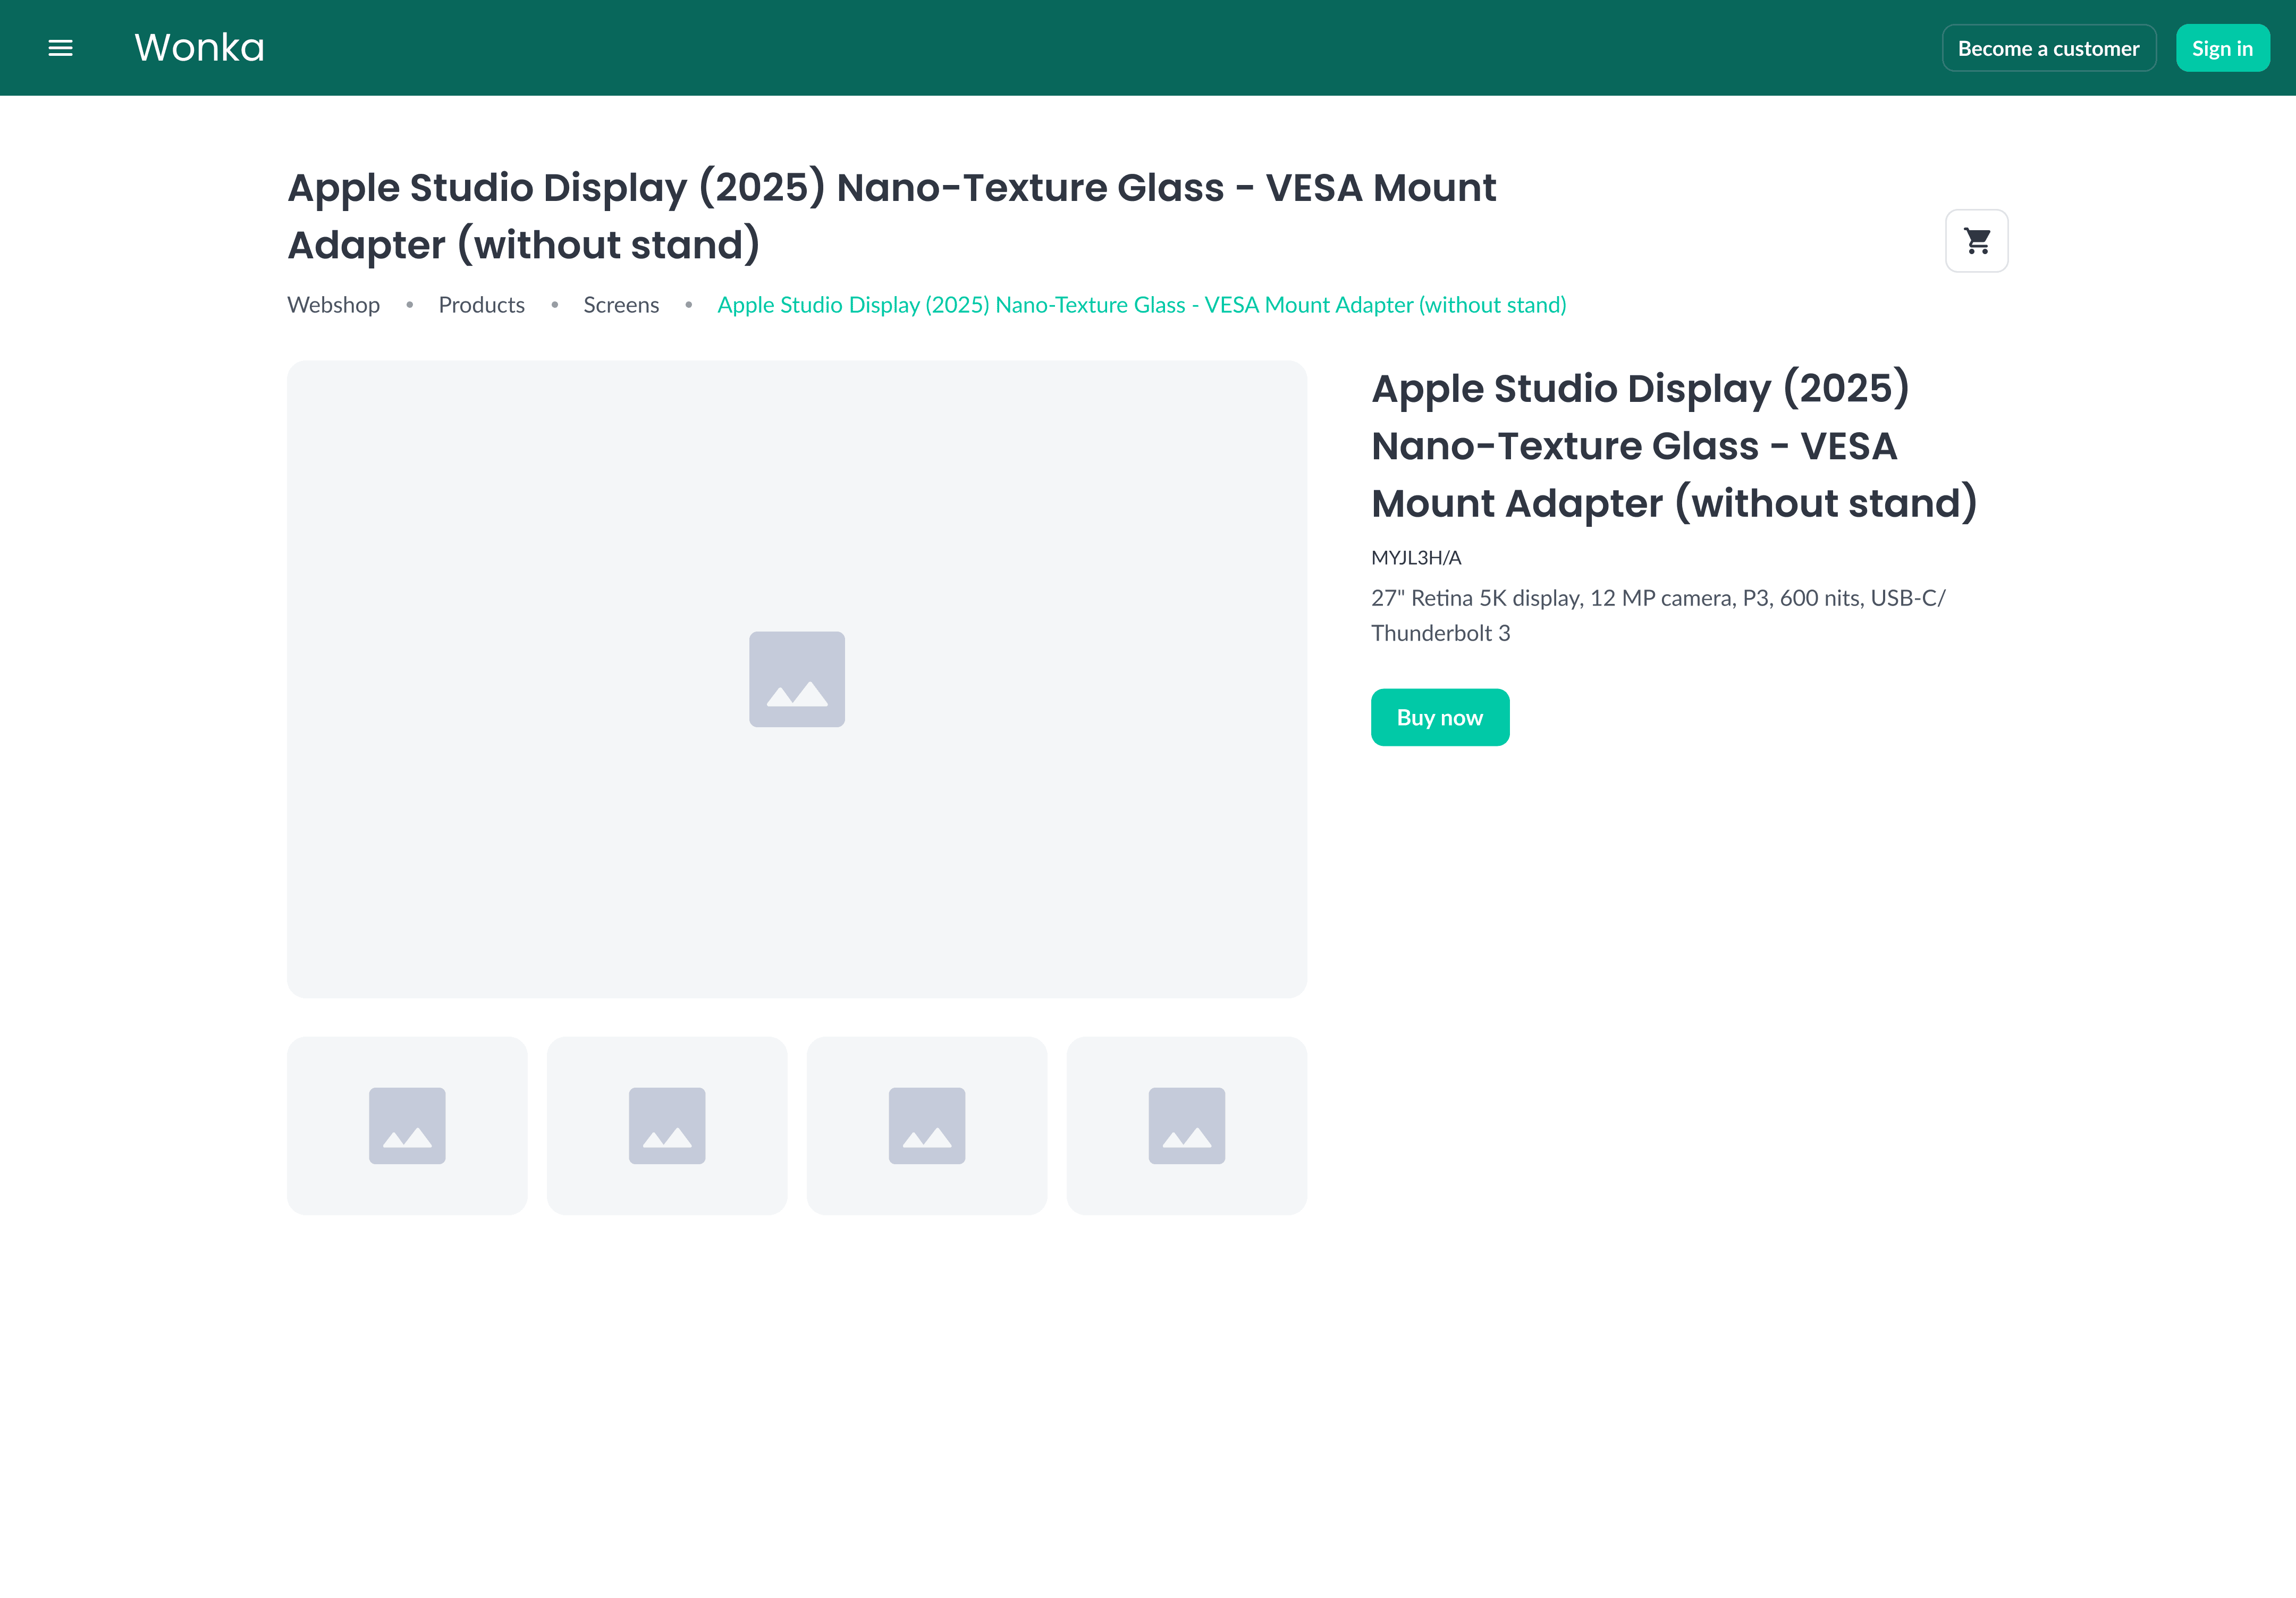Click the Become a customer button

2048,48
